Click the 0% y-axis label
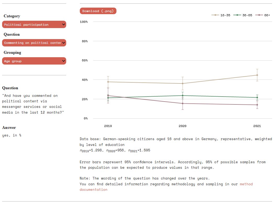 (86, 118)
